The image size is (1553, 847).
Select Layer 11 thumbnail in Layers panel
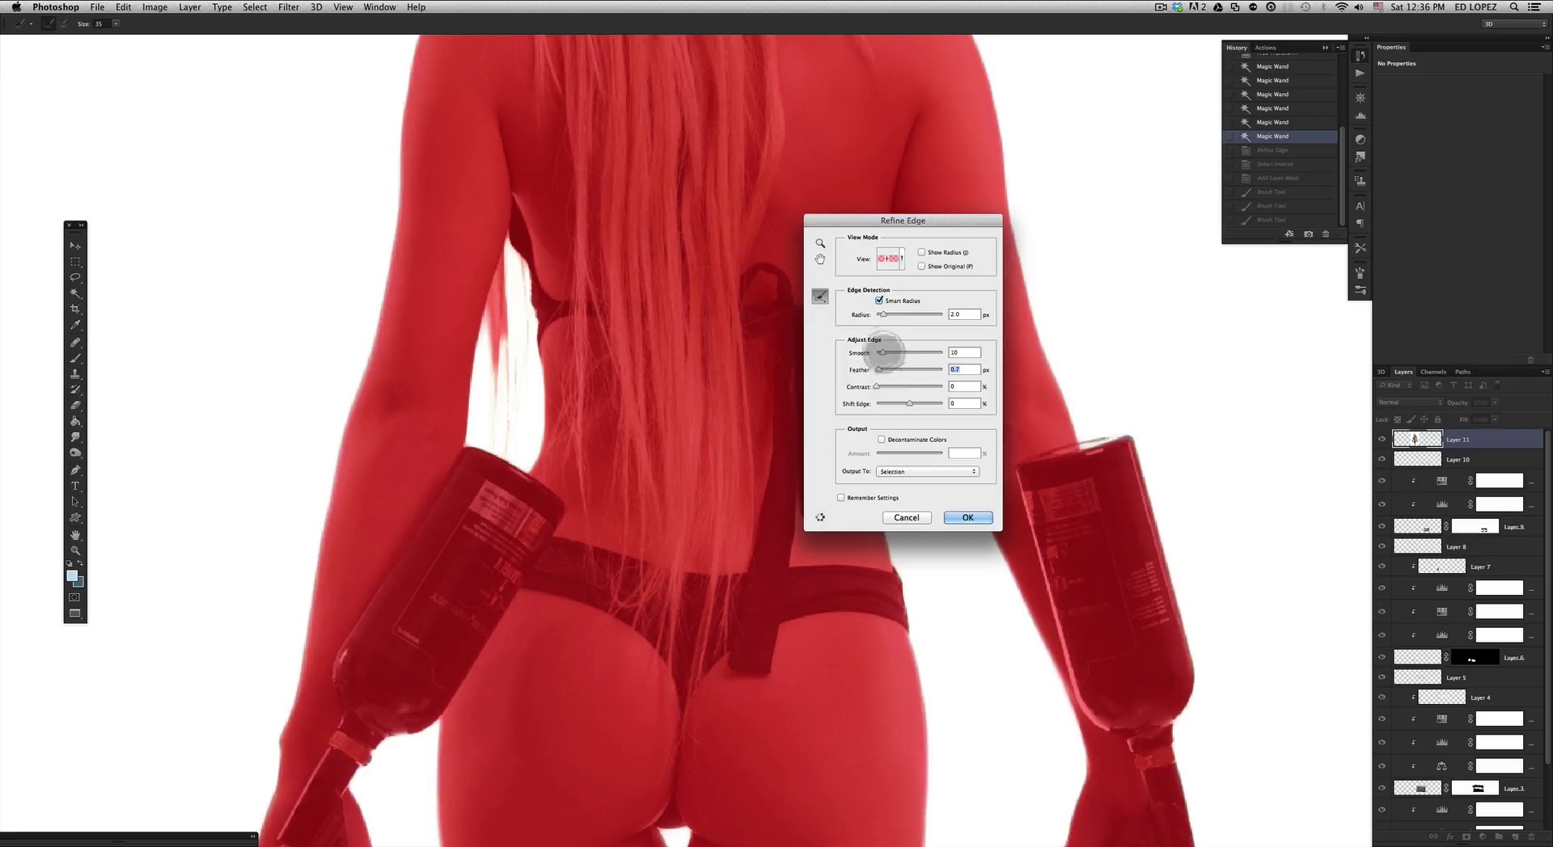point(1416,439)
